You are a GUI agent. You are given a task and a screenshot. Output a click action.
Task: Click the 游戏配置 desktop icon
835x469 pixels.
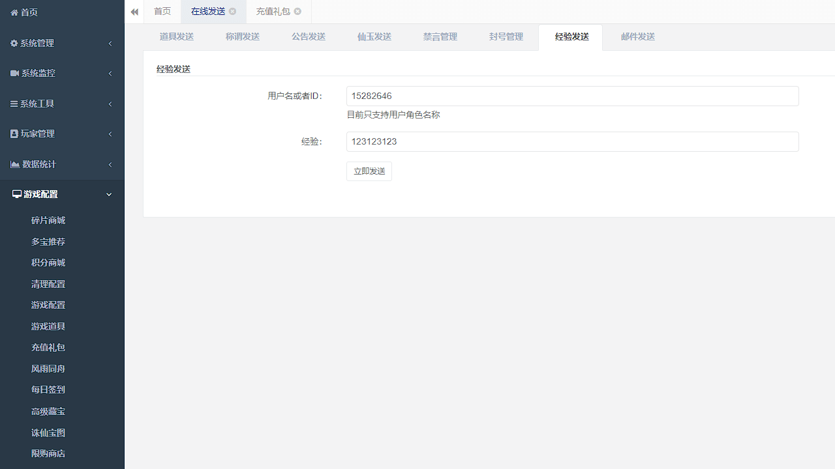click(15, 194)
